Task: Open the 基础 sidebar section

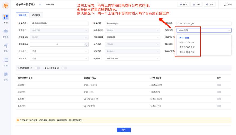Action: point(5,19)
